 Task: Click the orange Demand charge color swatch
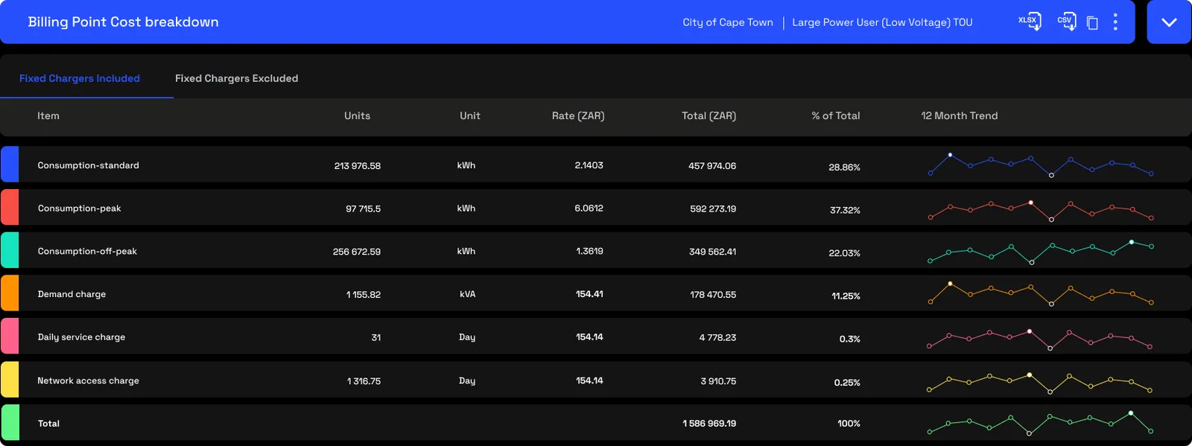coord(10,293)
